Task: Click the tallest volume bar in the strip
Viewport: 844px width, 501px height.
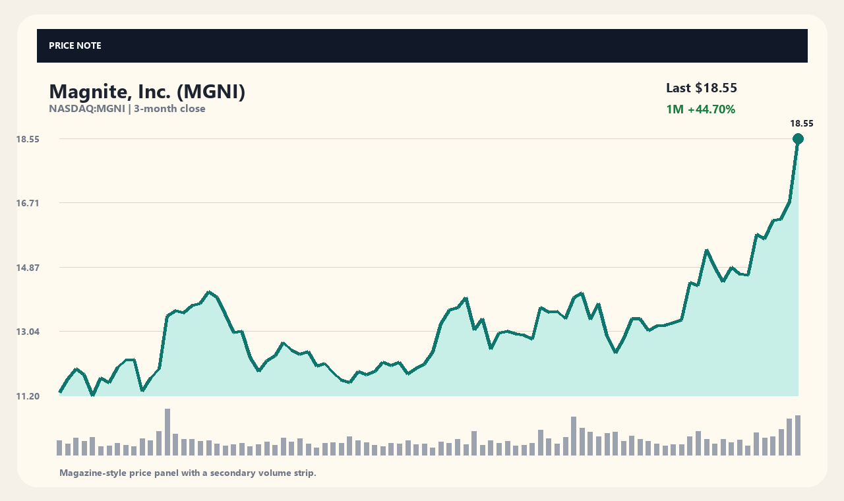Action: point(167,432)
